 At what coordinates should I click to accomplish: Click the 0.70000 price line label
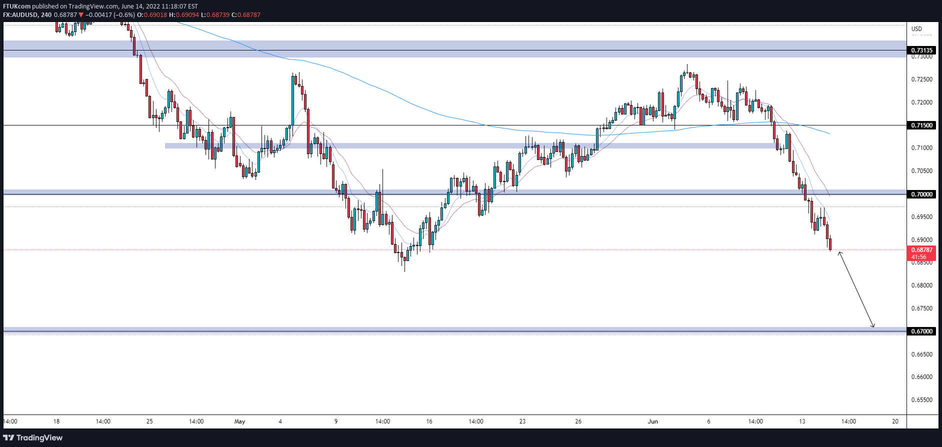pyautogui.click(x=921, y=194)
